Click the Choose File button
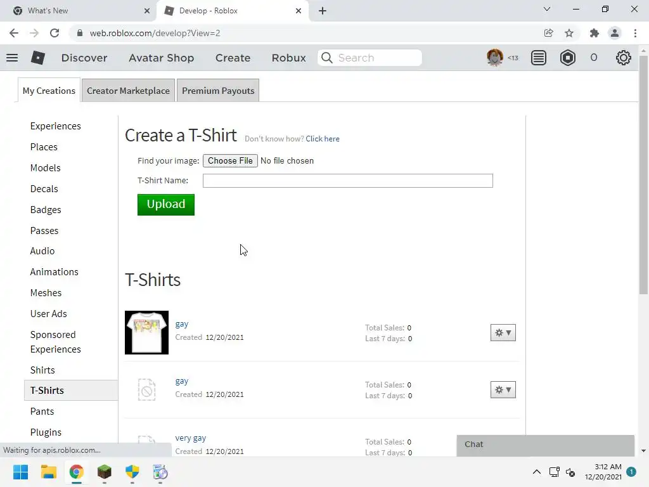The width and height of the screenshot is (649, 487). pyautogui.click(x=230, y=160)
